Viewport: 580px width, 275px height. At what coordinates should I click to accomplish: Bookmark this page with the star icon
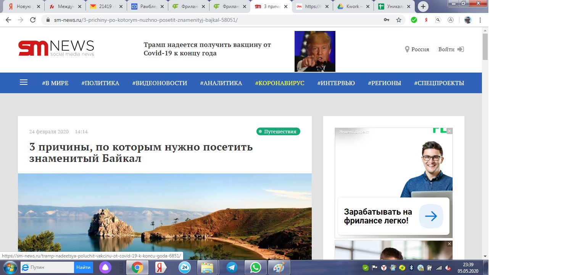coord(399,20)
